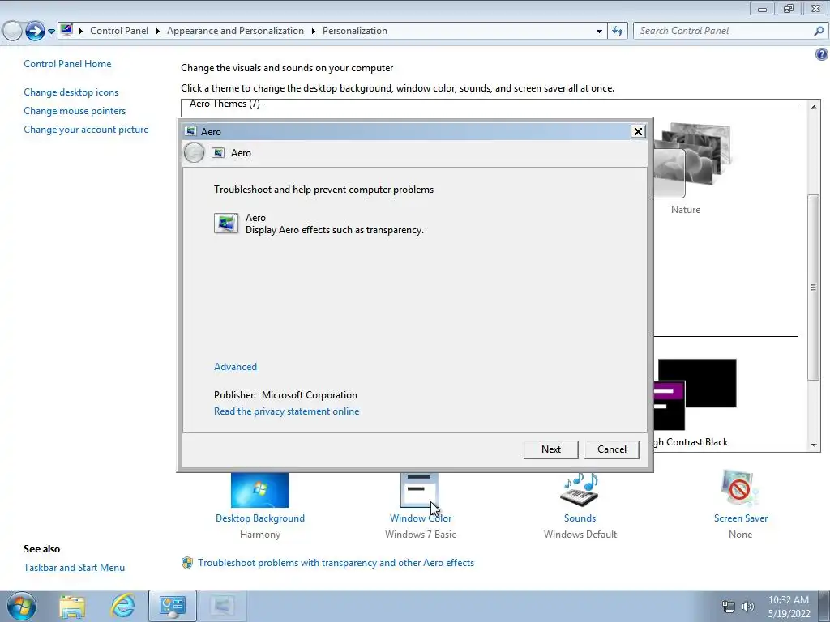
Task: Launch Internet Explorer from taskbar
Action: click(x=122, y=606)
